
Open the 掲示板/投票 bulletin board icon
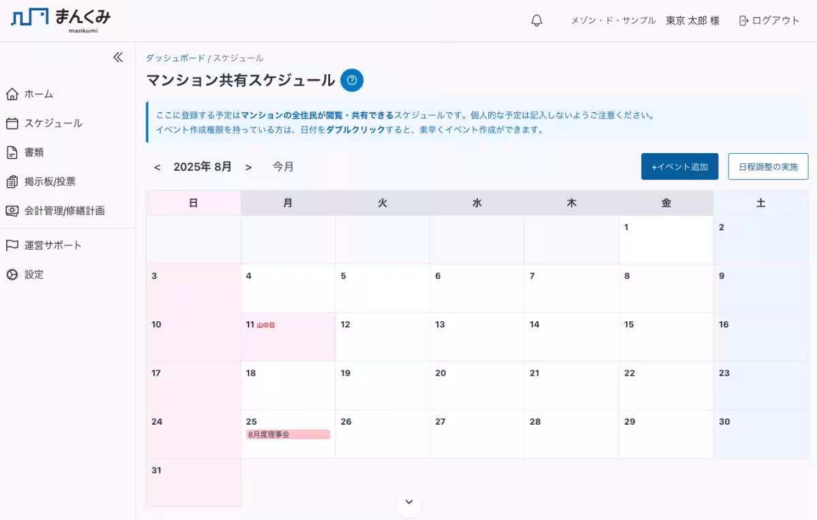[x=11, y=181]
